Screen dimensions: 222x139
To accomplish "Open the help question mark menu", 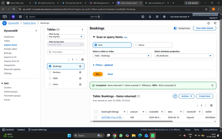I will [157, 17].
